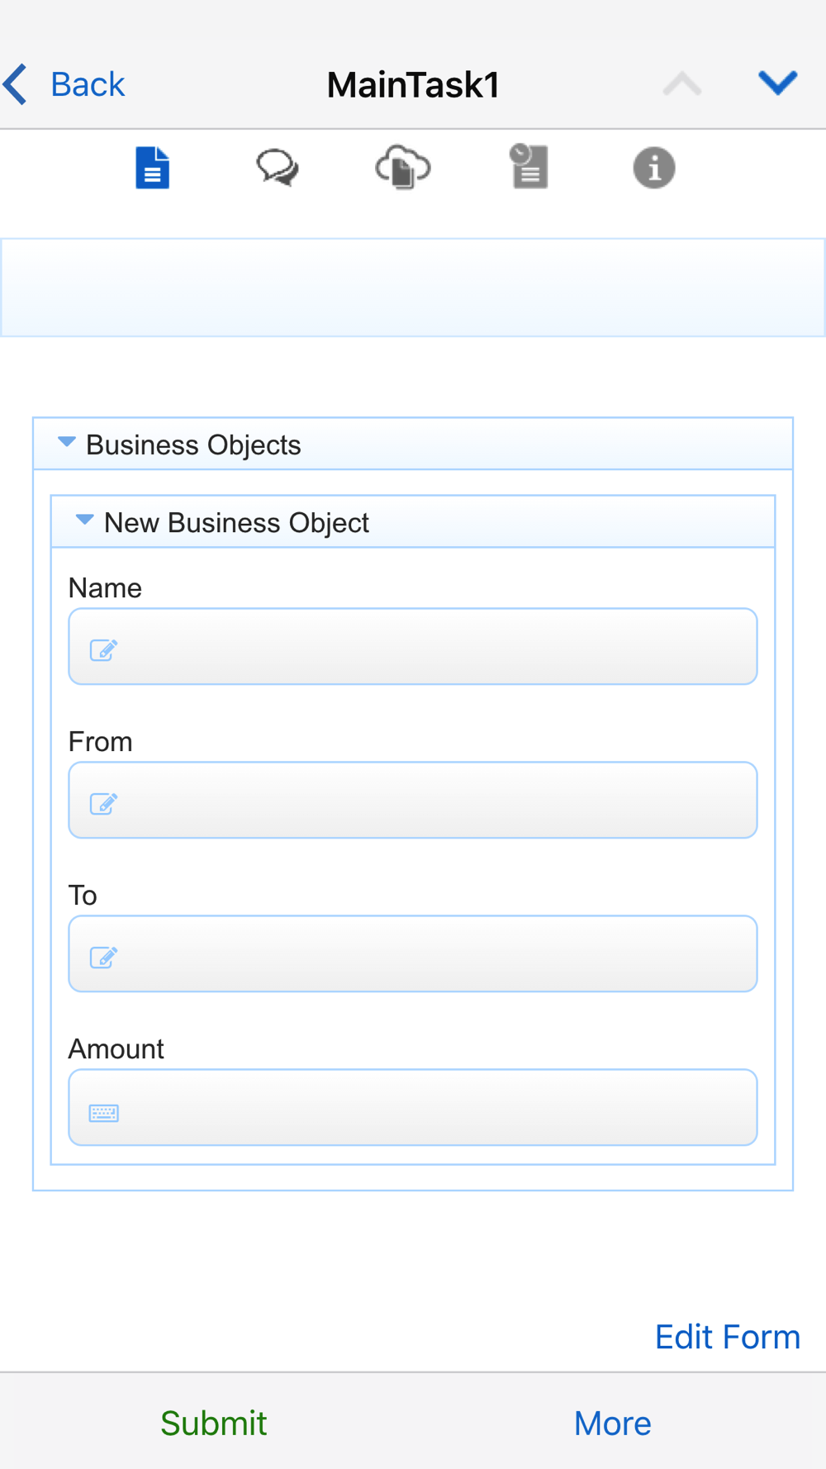The width and height of the screenshot is (826, 1469).
Task: Go to previous task with up chevron
Action: pos(682,84)
